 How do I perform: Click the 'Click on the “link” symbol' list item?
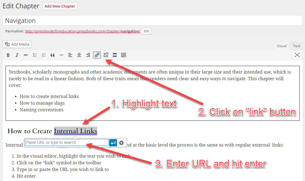tap(59, 163)
